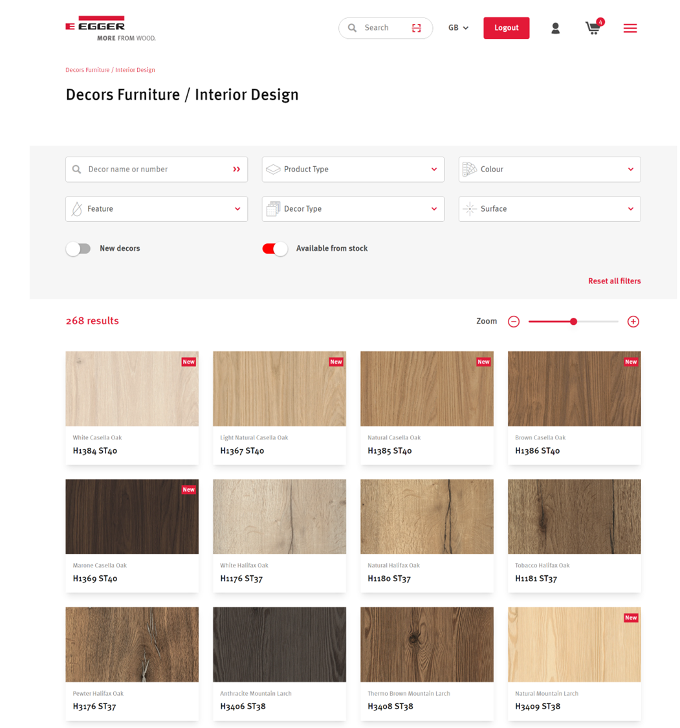Click the zoom slider handle
Screen dimensions: 680x728
[574, 321]
